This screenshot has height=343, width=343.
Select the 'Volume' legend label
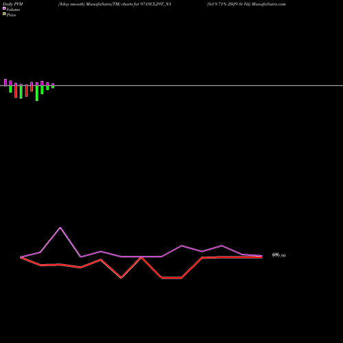[13, 10]
